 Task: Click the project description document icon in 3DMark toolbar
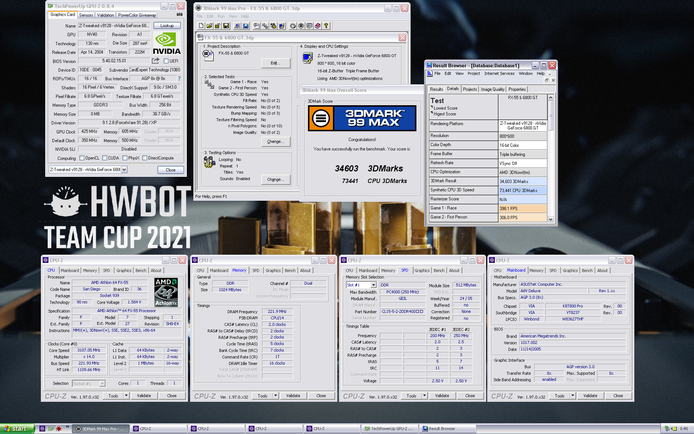coord(257,26)
